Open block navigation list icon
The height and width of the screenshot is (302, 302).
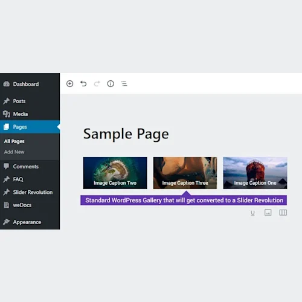point(124,83)
